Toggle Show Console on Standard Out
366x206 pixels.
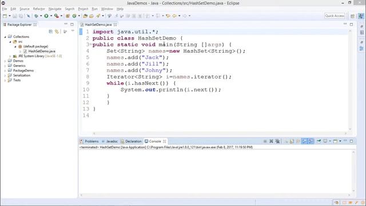(304, 141)
